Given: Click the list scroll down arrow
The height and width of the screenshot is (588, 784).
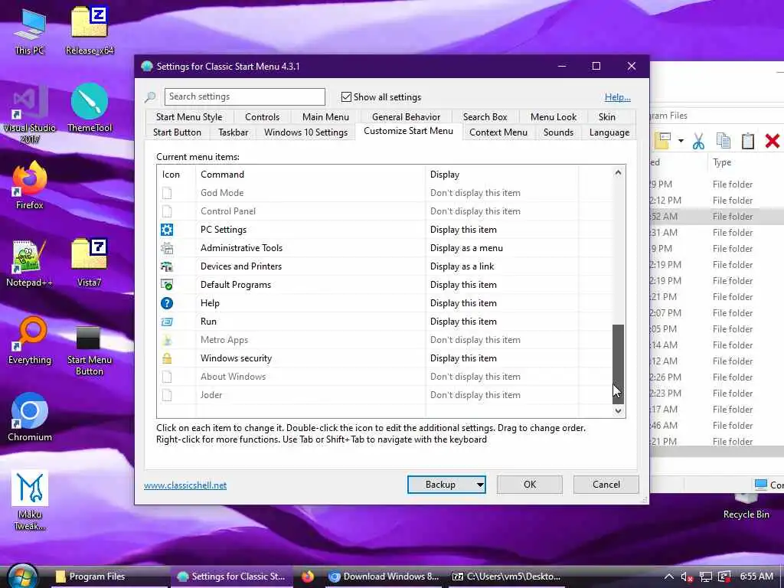Looking at the screenshot, I should [618, 411].
